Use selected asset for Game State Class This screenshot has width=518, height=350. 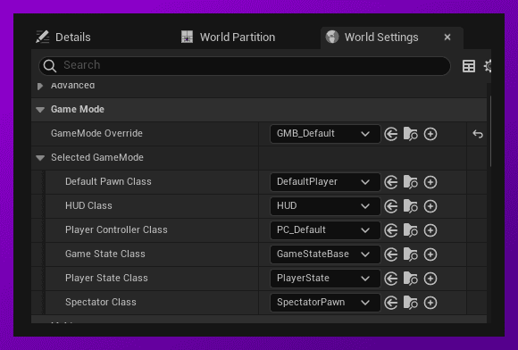click(391, 254)
